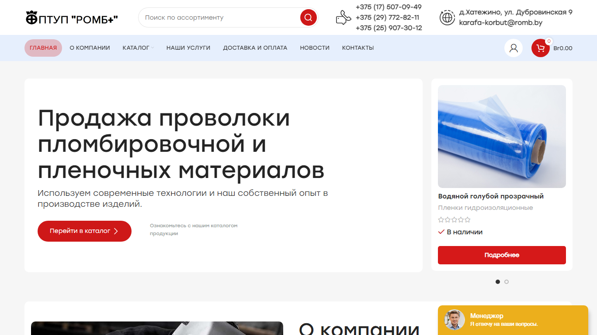Open Пленки гидроизоляционные category link
The image size is (597, 335).
point(486,208)
